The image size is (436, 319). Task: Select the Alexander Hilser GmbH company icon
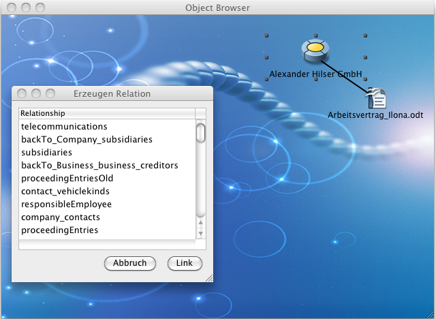(315, 50)
